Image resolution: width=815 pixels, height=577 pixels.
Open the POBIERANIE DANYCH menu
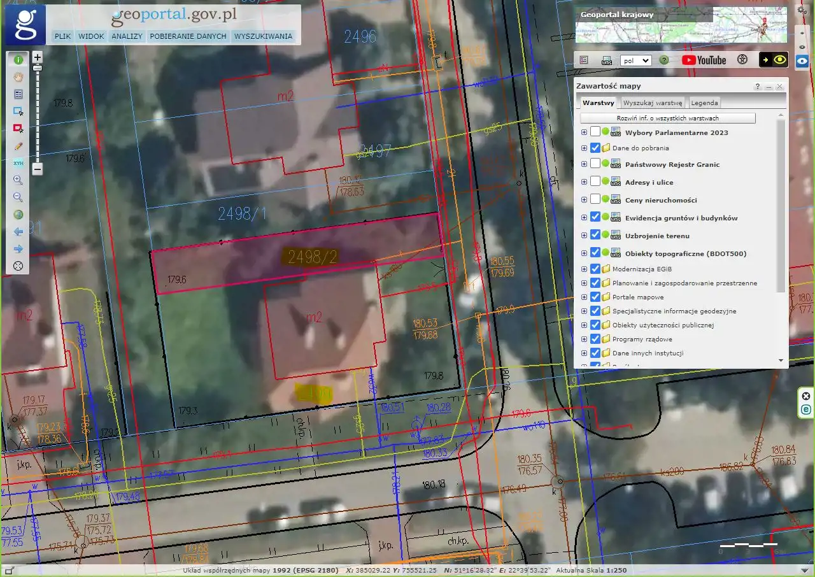coord(188,36)
